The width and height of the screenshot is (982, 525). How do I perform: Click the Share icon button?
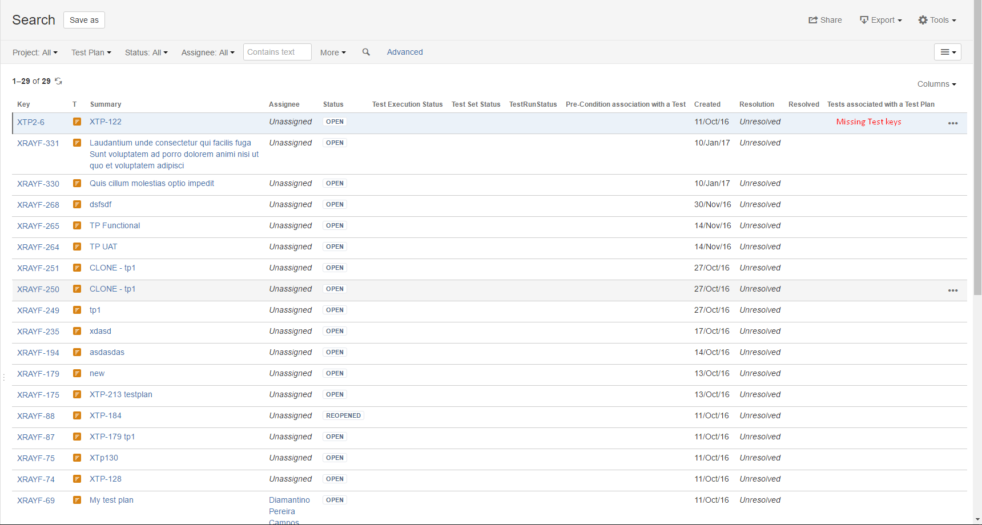(825, 20)
